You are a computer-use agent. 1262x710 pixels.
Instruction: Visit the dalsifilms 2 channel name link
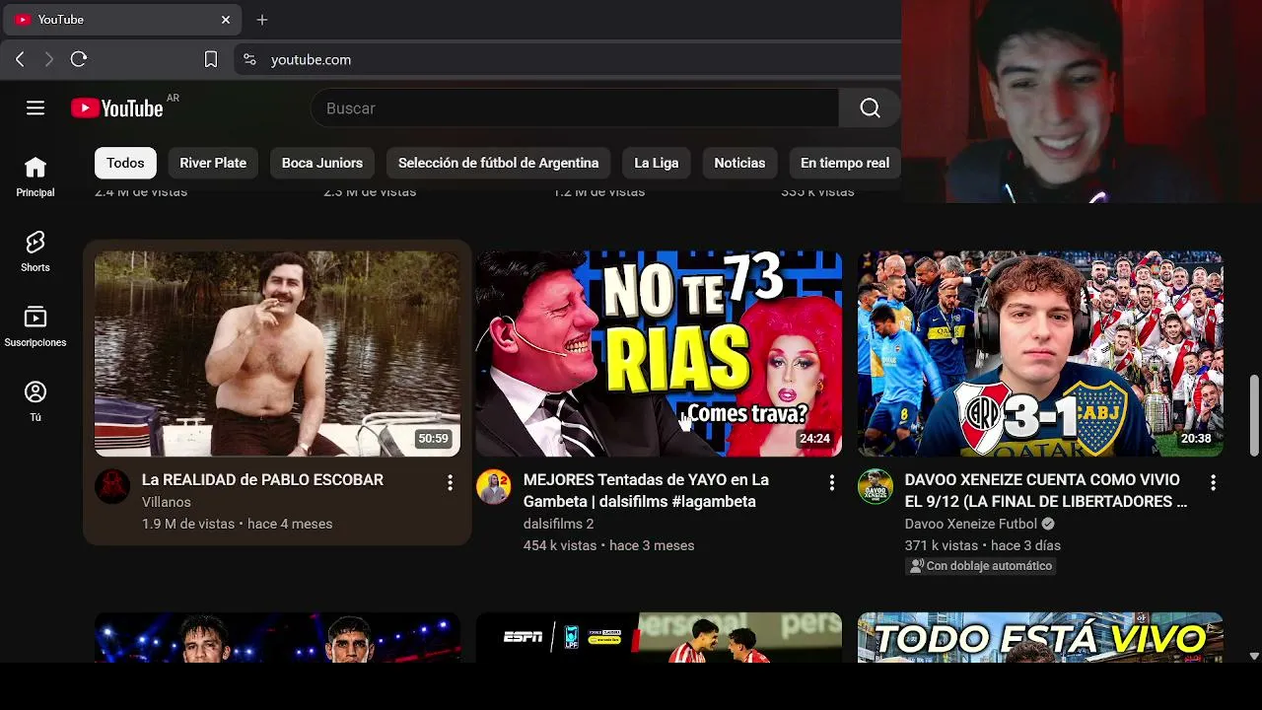point(558,524)
